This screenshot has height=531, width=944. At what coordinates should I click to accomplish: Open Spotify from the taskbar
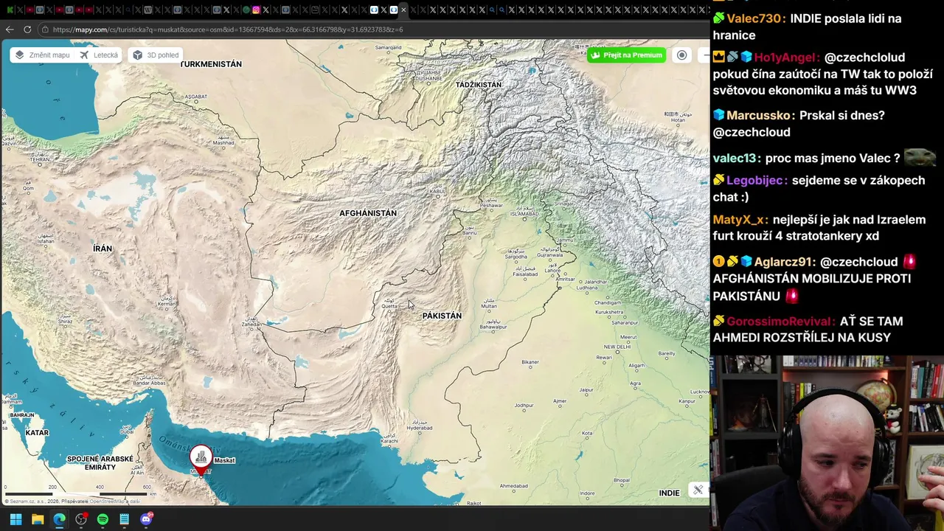103,519
